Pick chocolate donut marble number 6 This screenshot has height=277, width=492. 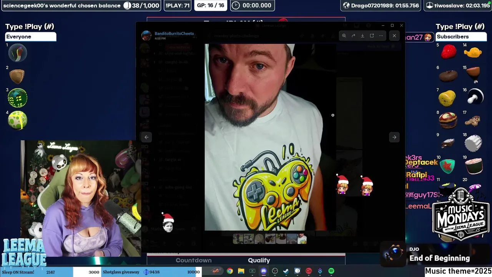[x=448, y=76]
